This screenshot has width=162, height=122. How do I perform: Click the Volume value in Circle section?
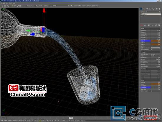[156, 82]
